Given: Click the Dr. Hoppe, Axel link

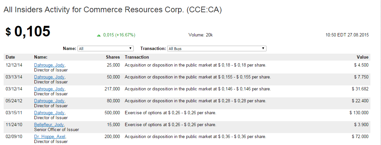Looking at the screenshot, I should [x=50, y=137].
